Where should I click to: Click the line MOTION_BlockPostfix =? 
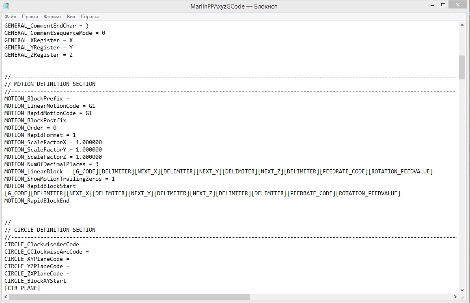[39, 121]
